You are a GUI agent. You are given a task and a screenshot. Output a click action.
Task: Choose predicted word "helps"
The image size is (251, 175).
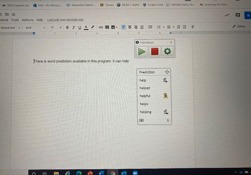(144, 104)
